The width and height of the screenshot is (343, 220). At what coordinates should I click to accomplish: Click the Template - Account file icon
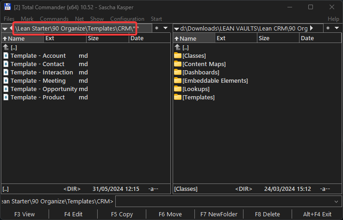tap(6, 56)
